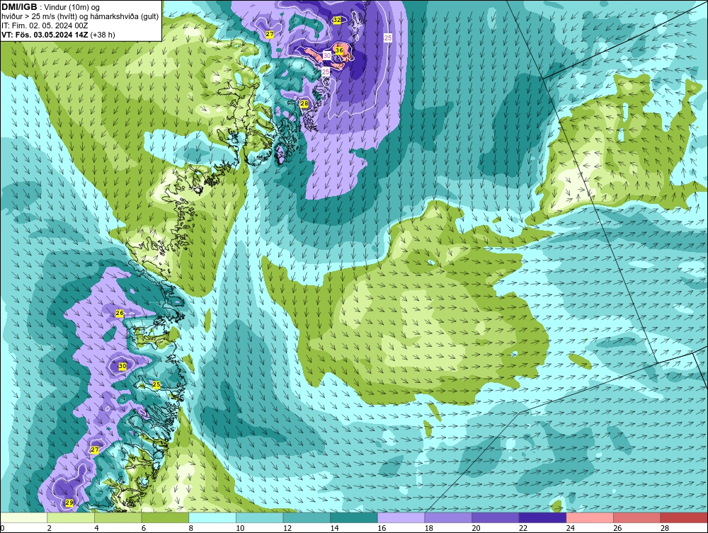Pick the 14–16 m/s dark teal legend swatch

(354, 517)
